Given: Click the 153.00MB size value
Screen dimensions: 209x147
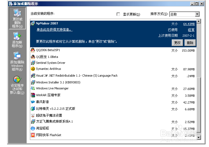Looking at the screenshot, I should coord(188,51).
